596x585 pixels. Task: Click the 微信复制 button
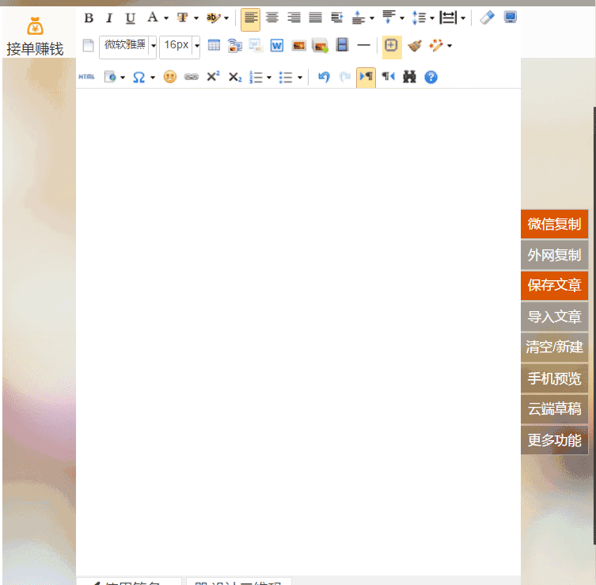pyautogui.click(x=555, y=224)
